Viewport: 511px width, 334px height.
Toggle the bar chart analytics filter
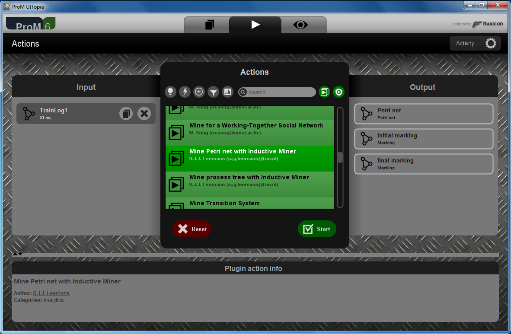(x=227, y=92)
